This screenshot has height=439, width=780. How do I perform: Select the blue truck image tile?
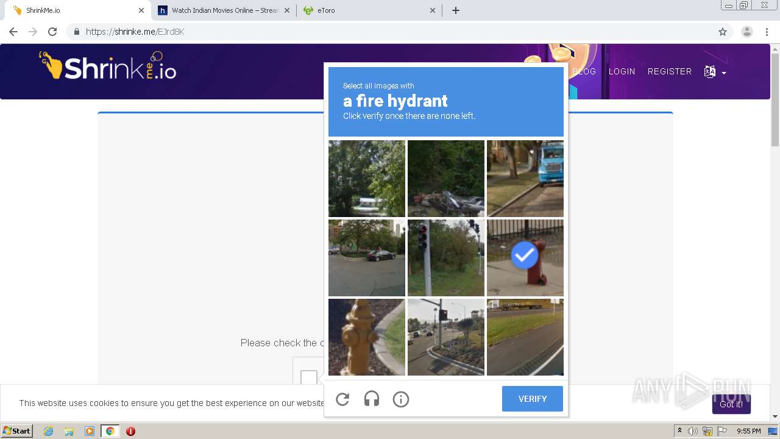click(525, 179)
